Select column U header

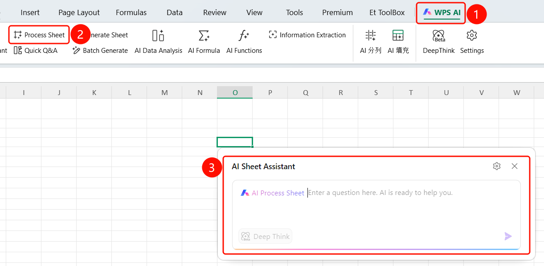click(x=446, y=92)
